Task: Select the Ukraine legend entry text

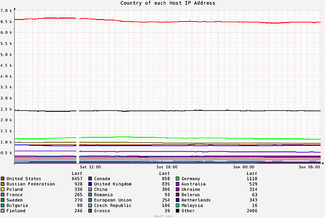Action: click(x=191, y=189)
